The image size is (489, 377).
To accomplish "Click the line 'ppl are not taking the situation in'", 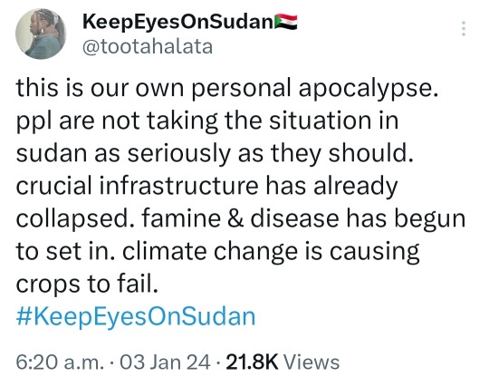I will [207, 121].
